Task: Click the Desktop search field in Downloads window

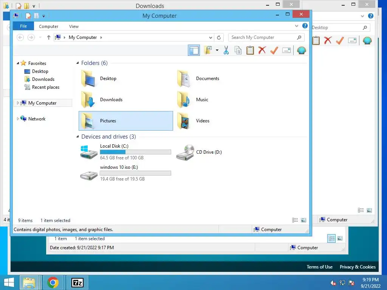Action: tap(341, 28)
